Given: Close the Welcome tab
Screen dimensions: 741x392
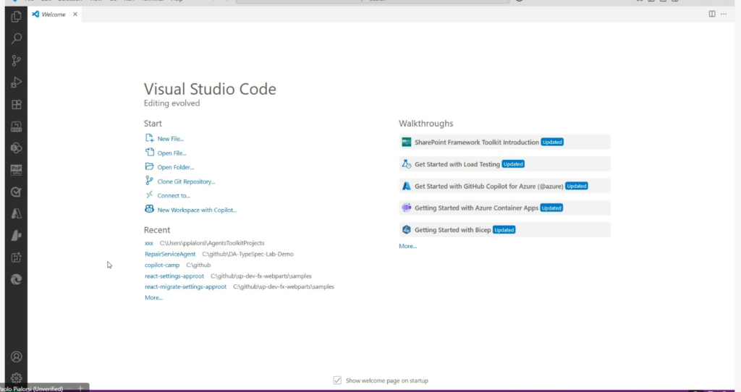Looking at the screenshot, I should (x=75, y=14).
